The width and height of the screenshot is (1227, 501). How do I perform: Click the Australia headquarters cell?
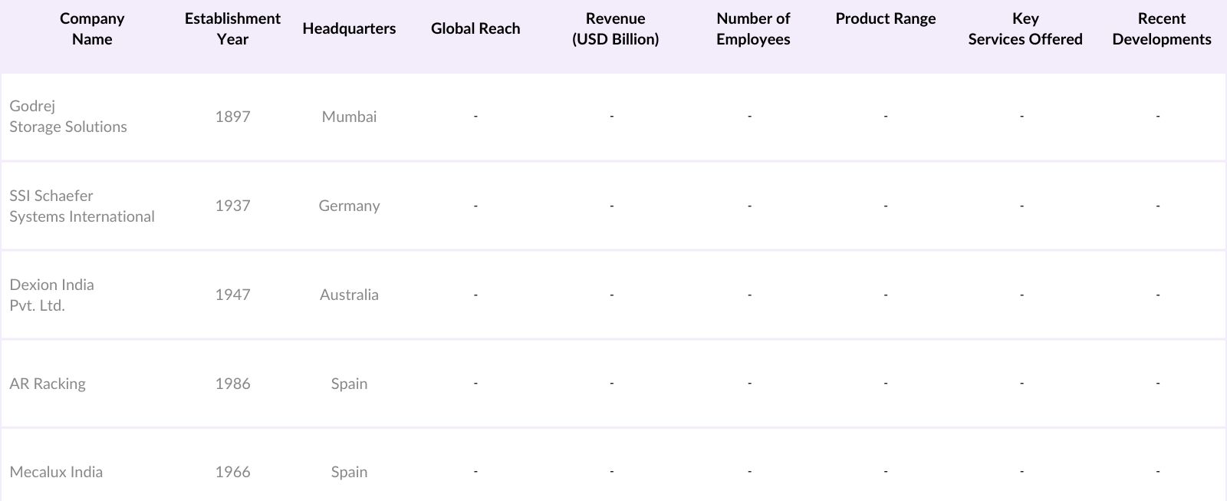349,295
